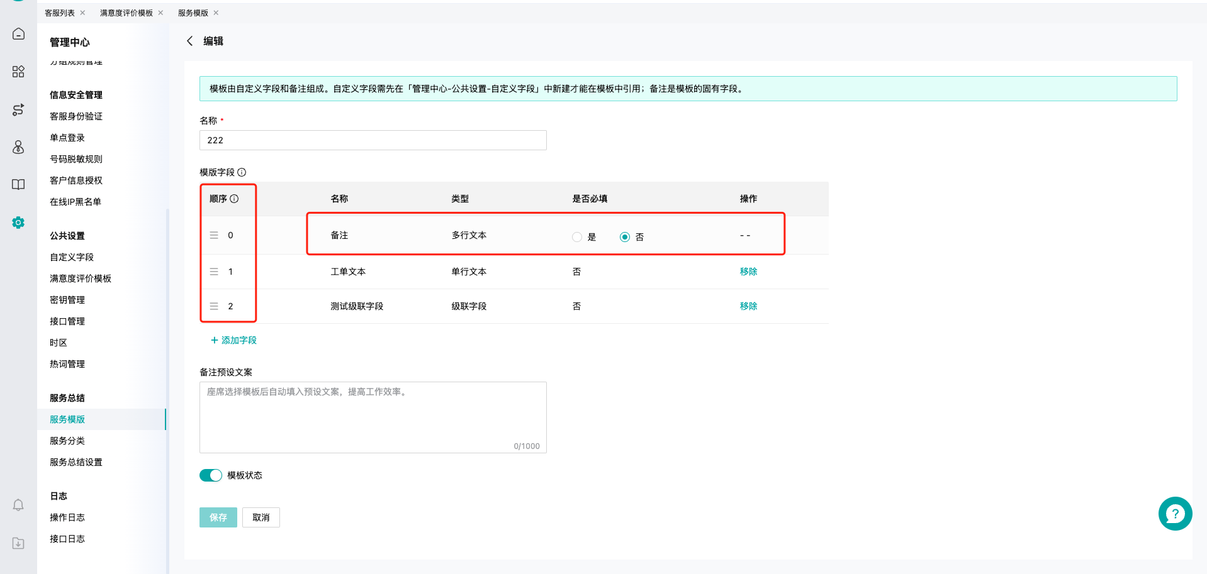Click the 备注 name cell

(x=339, y=235)
